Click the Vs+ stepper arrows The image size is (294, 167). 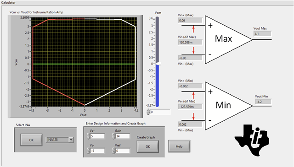click(x=88, y=136)
